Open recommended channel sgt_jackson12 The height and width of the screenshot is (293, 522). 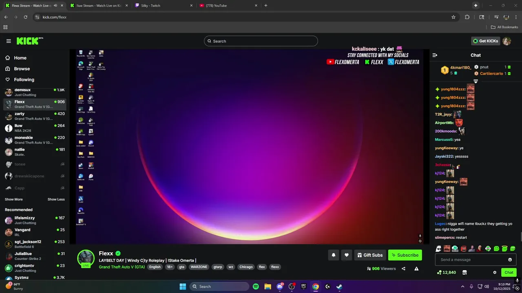[x=35, y=244]
